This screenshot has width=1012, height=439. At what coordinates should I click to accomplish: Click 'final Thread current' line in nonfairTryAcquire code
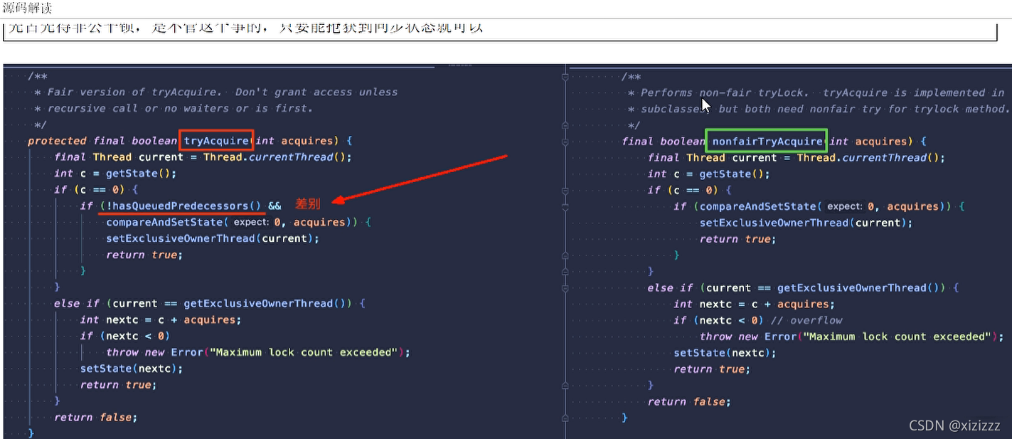point(797,157)
